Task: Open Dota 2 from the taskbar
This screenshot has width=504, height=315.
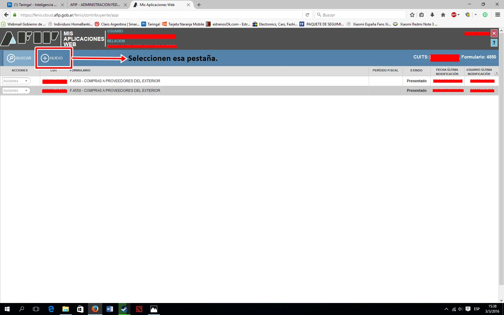Action: (x=139, y=309)
